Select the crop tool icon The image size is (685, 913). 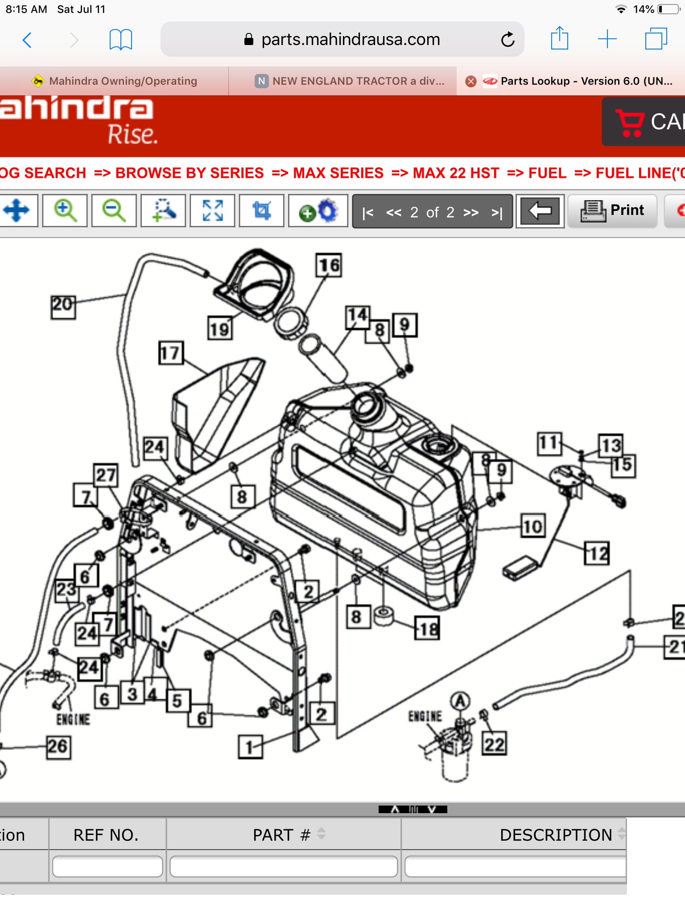point(261,210)
